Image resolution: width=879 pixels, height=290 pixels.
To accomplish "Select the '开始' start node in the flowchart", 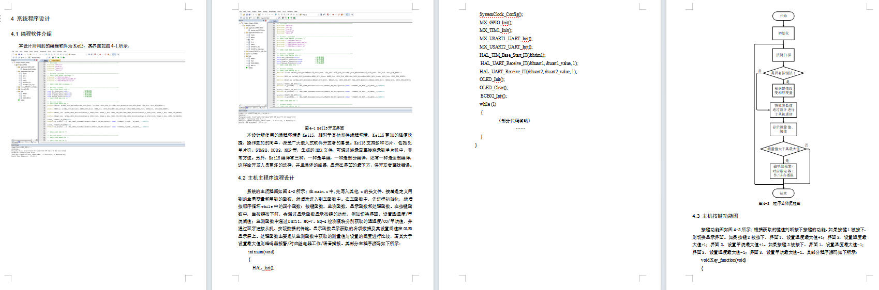I will (x=783, y=16).
